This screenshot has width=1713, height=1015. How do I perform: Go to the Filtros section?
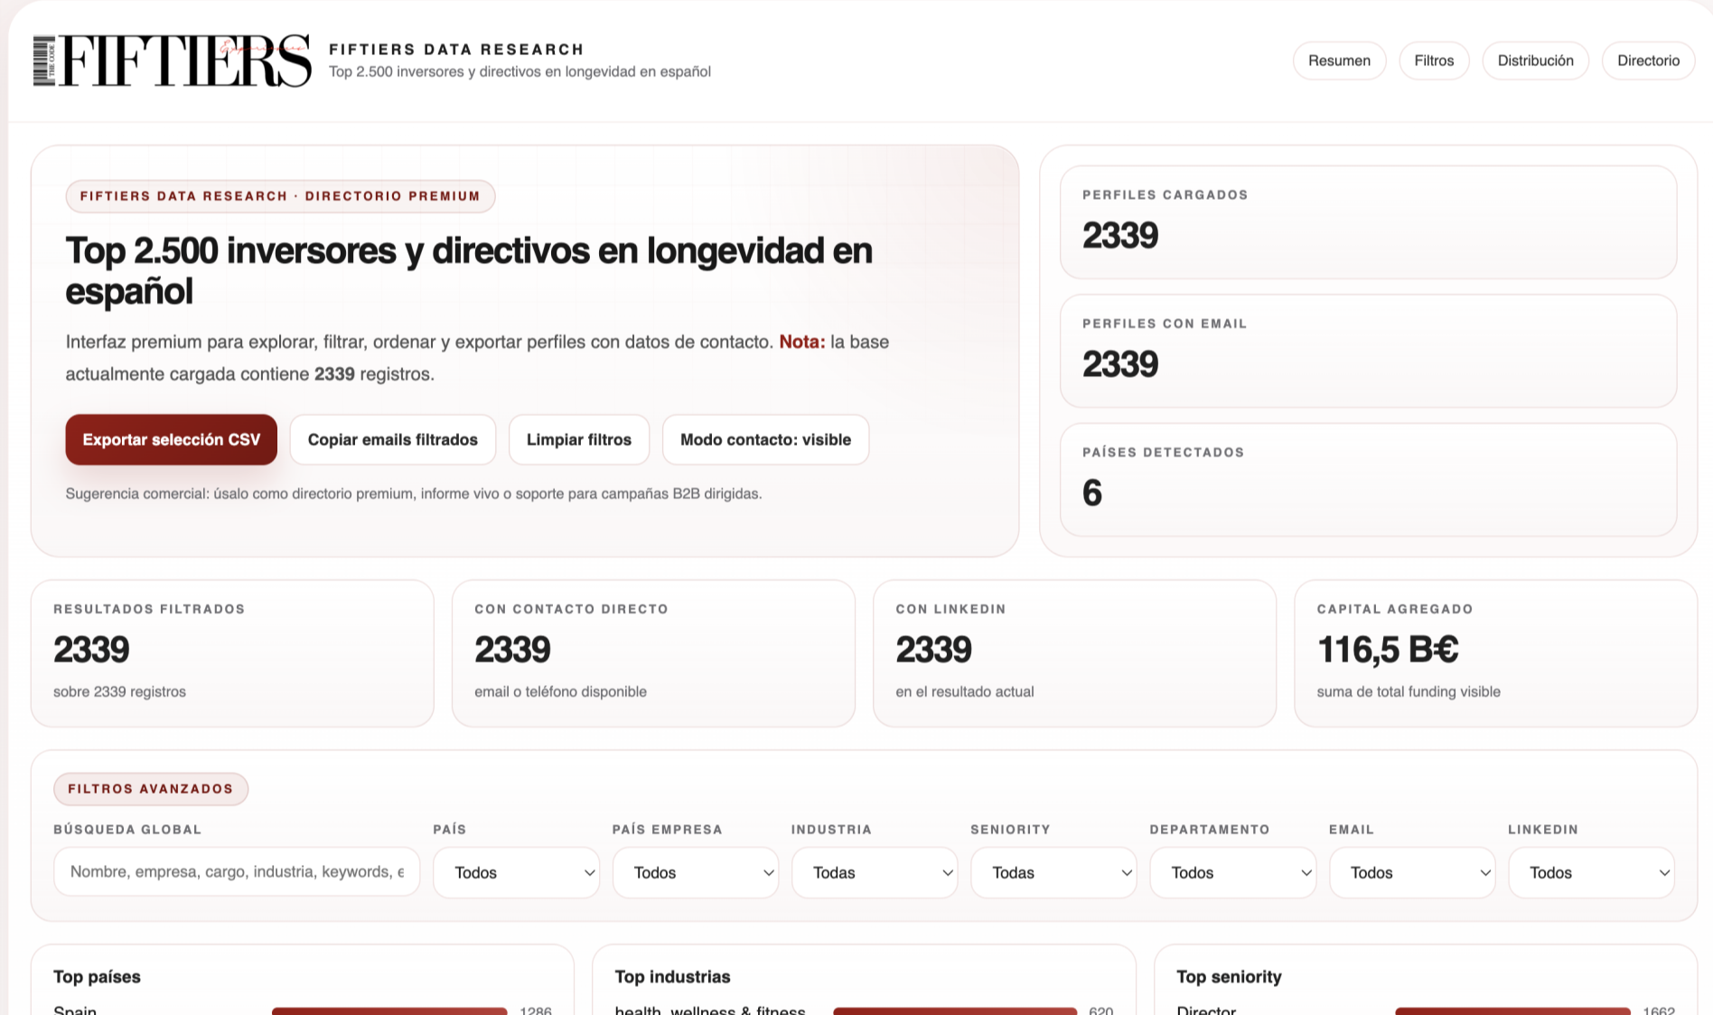[x=1434, y=61]
